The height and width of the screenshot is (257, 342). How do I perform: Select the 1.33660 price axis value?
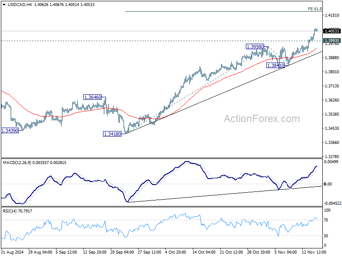pyautogui.click(x=332, y=143)
